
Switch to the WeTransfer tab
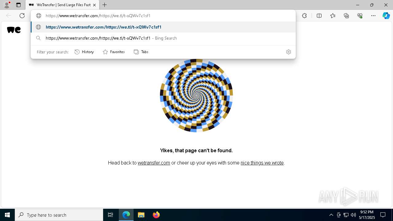point(62,5)
